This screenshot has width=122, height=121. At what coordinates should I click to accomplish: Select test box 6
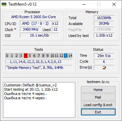(34, 56)
